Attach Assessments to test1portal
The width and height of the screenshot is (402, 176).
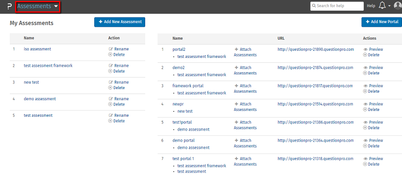tap(245, 125)
